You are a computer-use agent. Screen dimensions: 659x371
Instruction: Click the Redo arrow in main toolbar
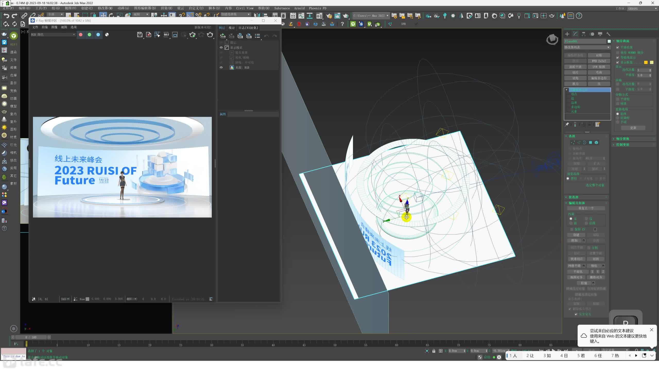[x=15, y=16]
